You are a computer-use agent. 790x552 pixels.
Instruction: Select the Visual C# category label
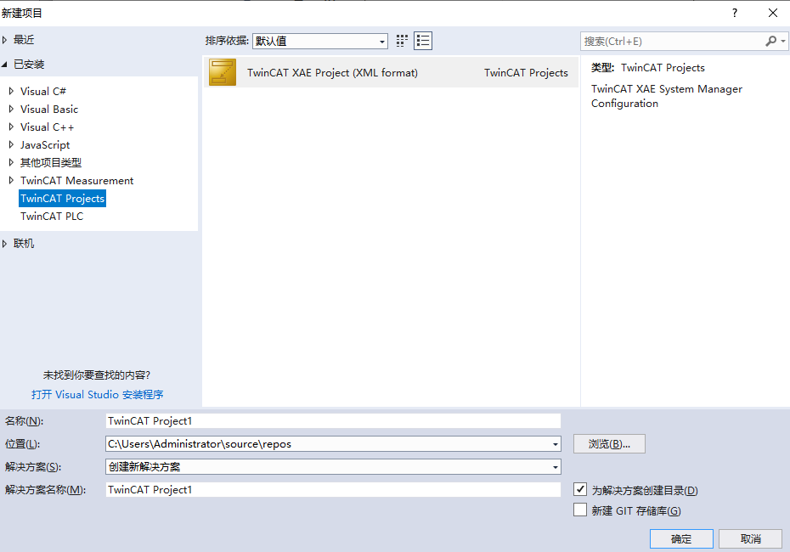(43, 91)
